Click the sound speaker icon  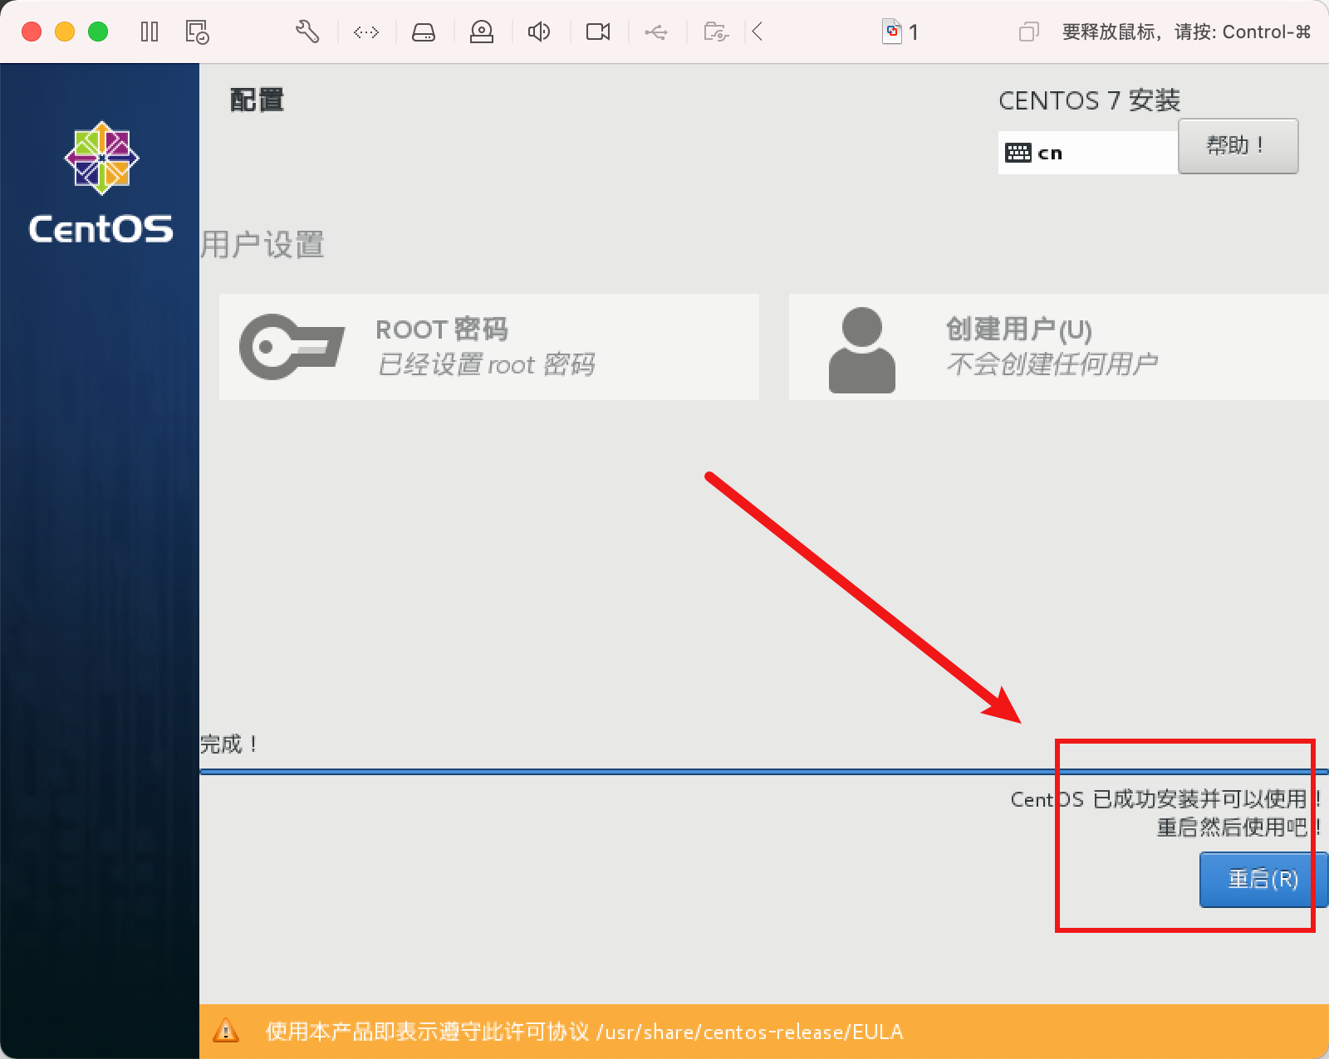click(x=539, y=32)
